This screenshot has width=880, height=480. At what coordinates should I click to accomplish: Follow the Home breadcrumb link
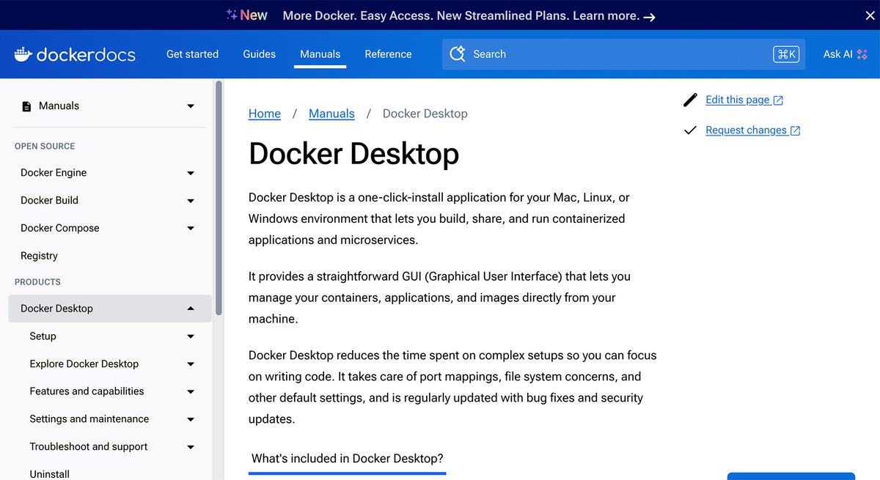tap(265, 114)
